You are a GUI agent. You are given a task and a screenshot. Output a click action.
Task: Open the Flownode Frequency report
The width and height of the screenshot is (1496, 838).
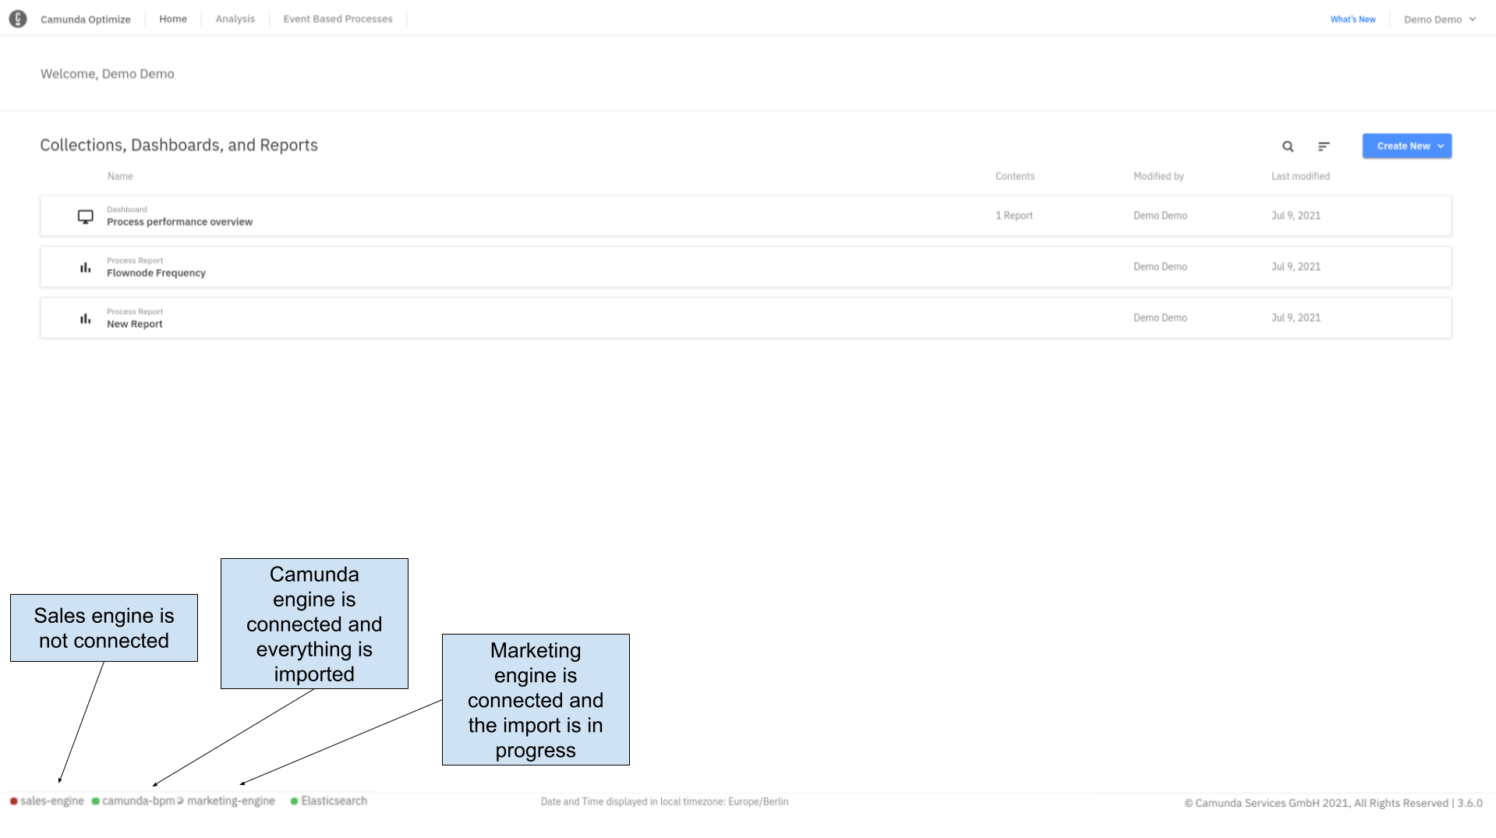click(x=156, y=273)
